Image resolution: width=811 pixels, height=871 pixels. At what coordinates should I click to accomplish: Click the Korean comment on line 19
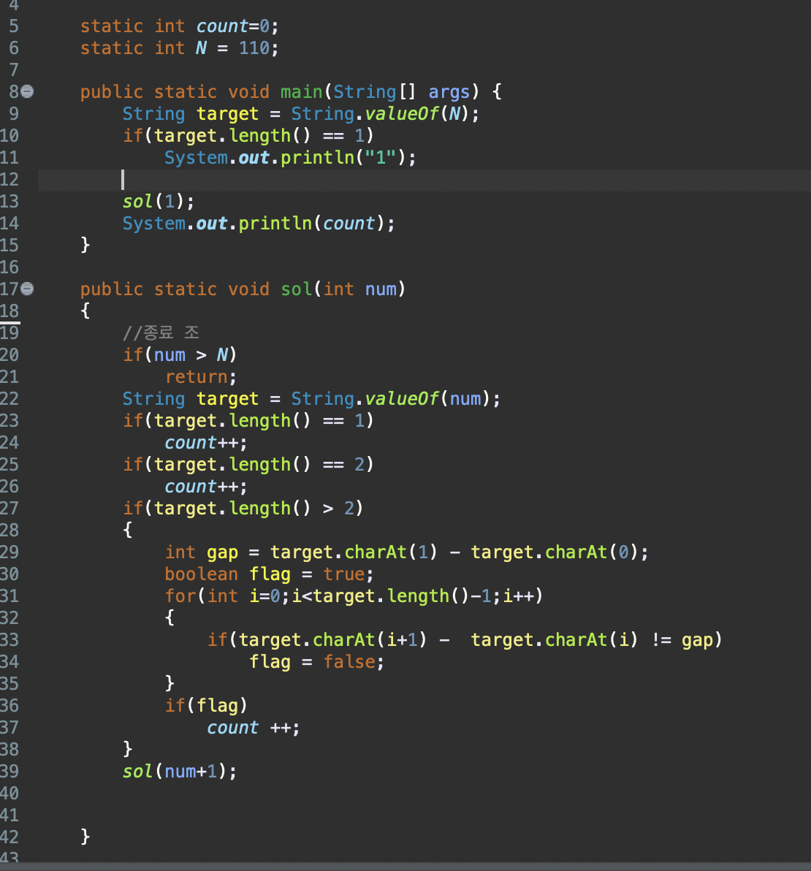(161, 332)
